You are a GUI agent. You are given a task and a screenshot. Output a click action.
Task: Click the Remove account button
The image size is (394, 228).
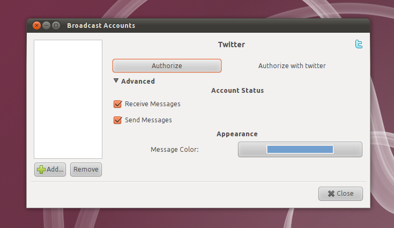pos(86,170)
